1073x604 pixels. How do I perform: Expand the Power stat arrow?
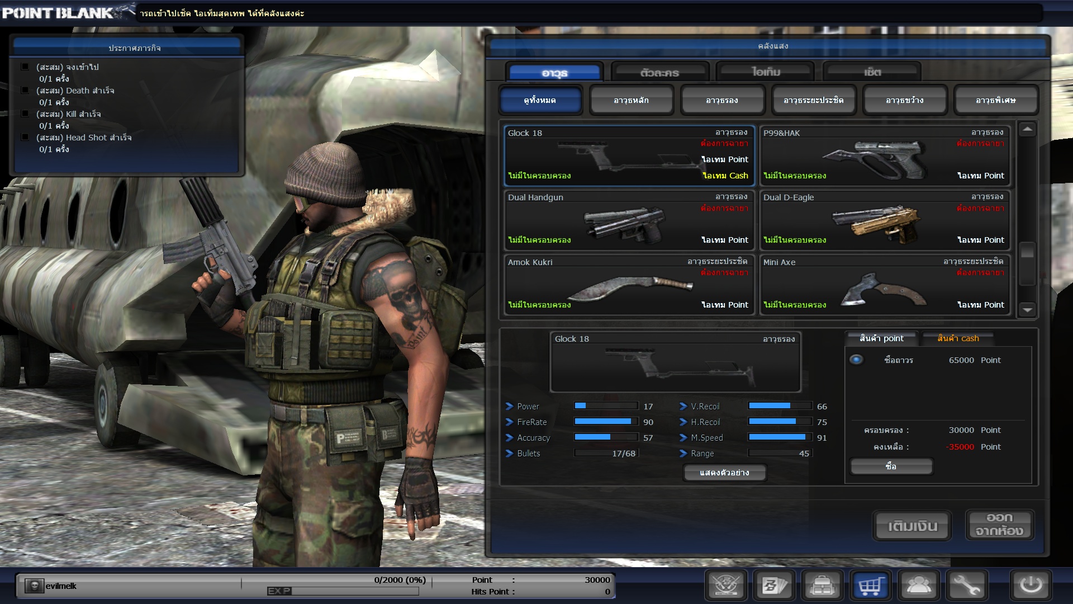tap(509, 407)
